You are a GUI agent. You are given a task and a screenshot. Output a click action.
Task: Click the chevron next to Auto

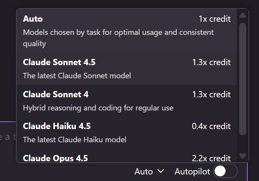pos(161,171)
